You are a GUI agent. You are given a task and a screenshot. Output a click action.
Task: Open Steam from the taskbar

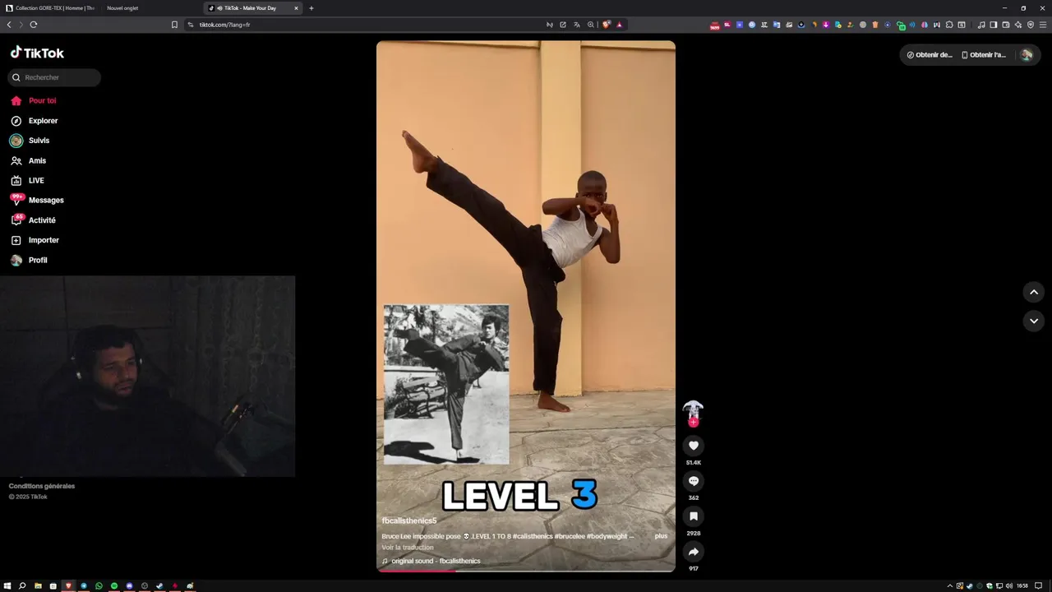coord(159,585)
